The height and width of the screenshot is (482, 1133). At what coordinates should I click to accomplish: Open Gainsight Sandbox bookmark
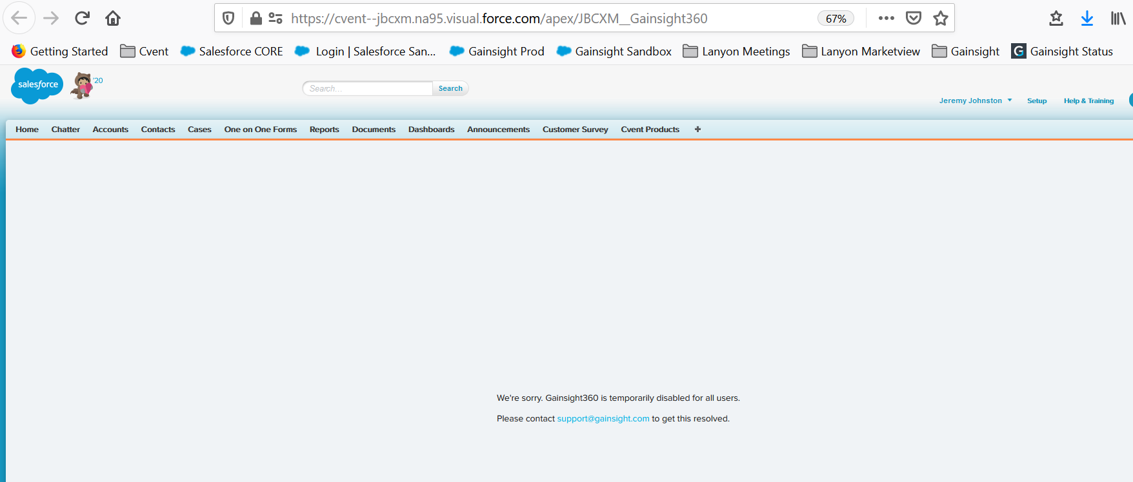coord(614,51)
